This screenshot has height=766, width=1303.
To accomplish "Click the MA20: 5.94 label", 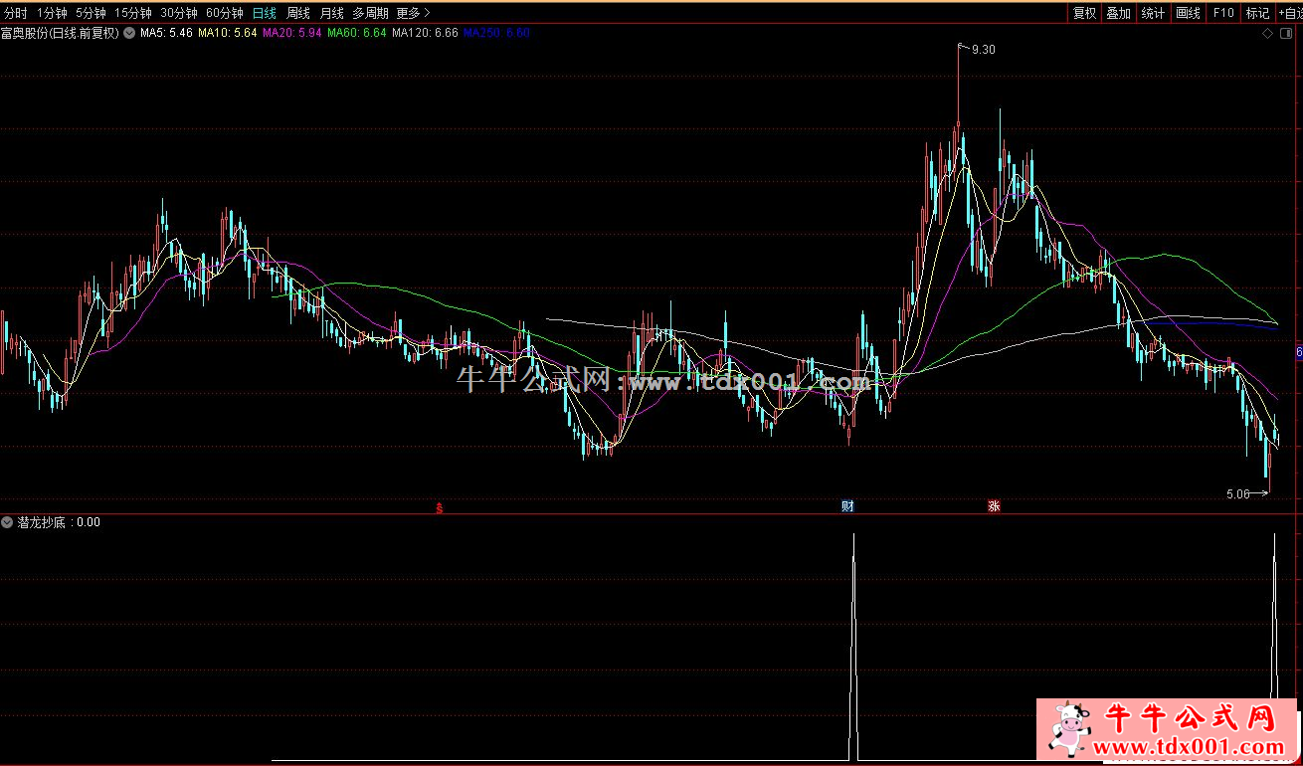I will (292, 33).
